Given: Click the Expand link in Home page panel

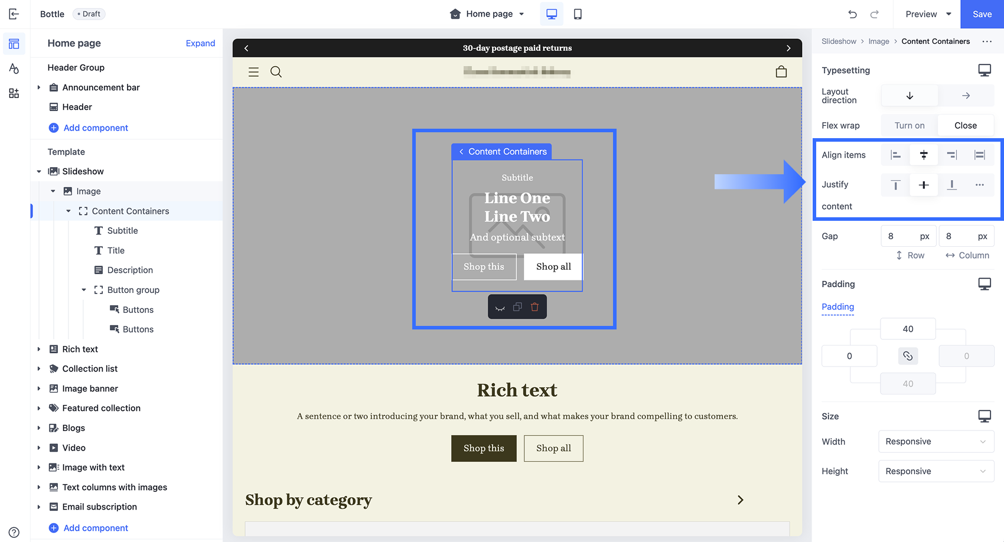Looking at the screenshot, I should (x=200, y=43).
